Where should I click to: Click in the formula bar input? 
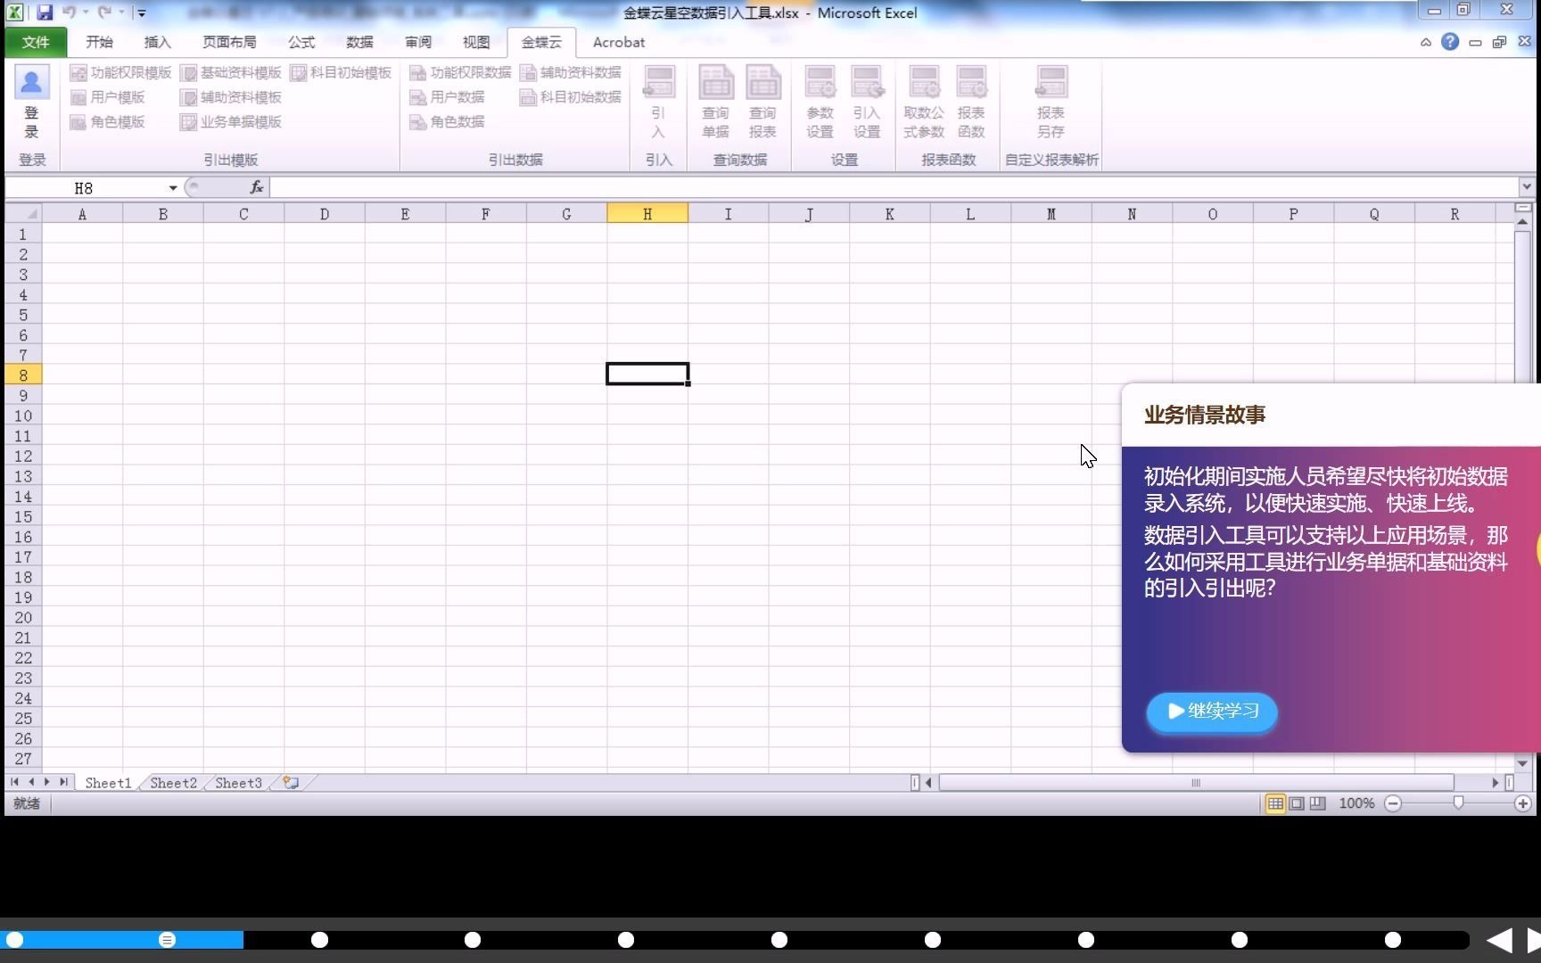pos(894,187)
